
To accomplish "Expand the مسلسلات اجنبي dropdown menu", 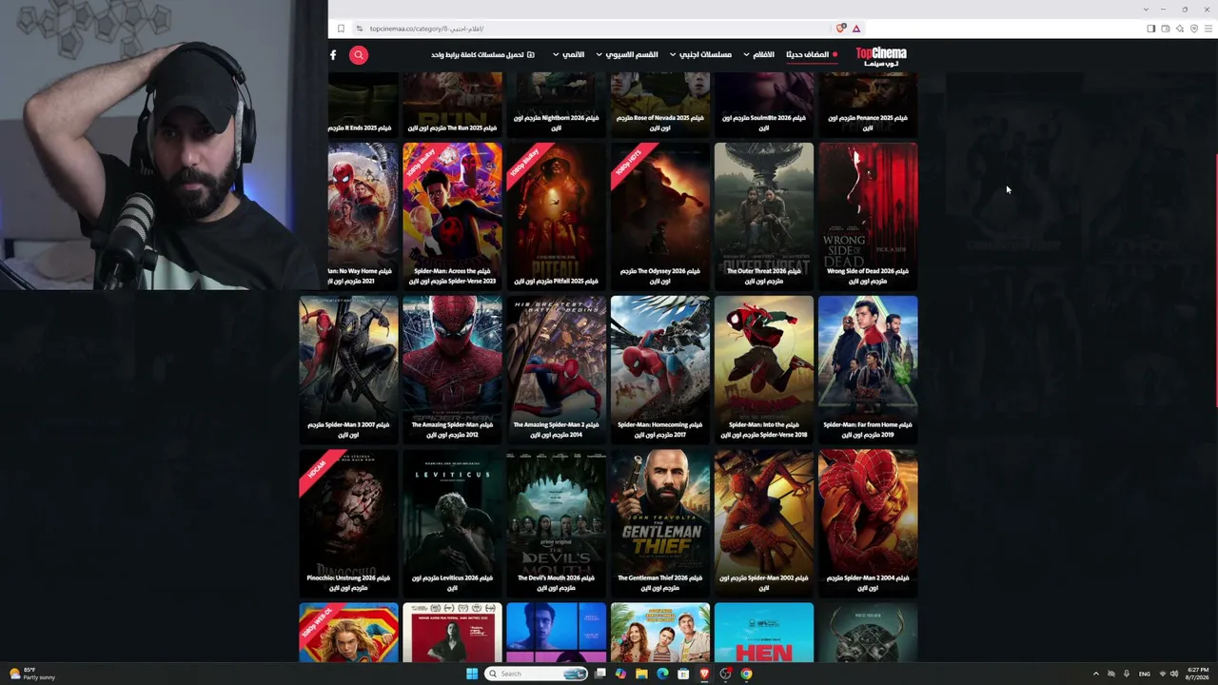I will point(700,54).
